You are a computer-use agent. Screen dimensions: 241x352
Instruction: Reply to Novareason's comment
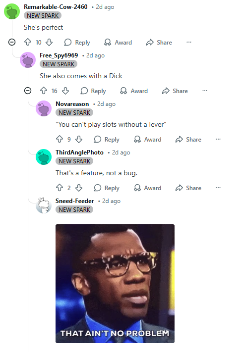click(x=107, y=140)
